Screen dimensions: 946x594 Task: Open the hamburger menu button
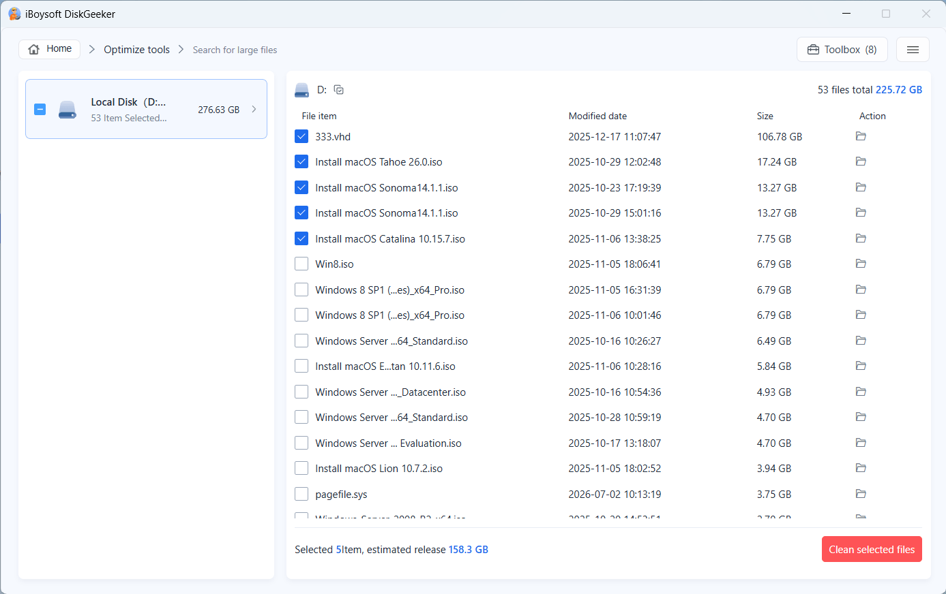tap(913, 50)
